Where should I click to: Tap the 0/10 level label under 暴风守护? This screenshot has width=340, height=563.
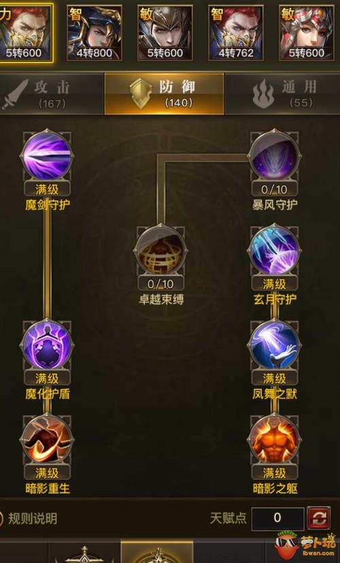coord(274,189)
